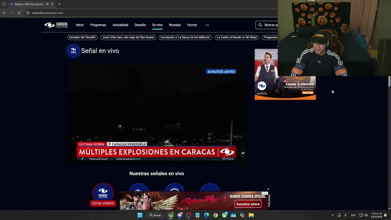Click 'Ver más' on the side advertisement

(308, 93)
